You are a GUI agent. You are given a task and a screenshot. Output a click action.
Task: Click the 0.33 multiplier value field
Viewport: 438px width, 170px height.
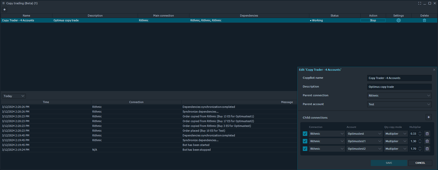coord(413,134)
